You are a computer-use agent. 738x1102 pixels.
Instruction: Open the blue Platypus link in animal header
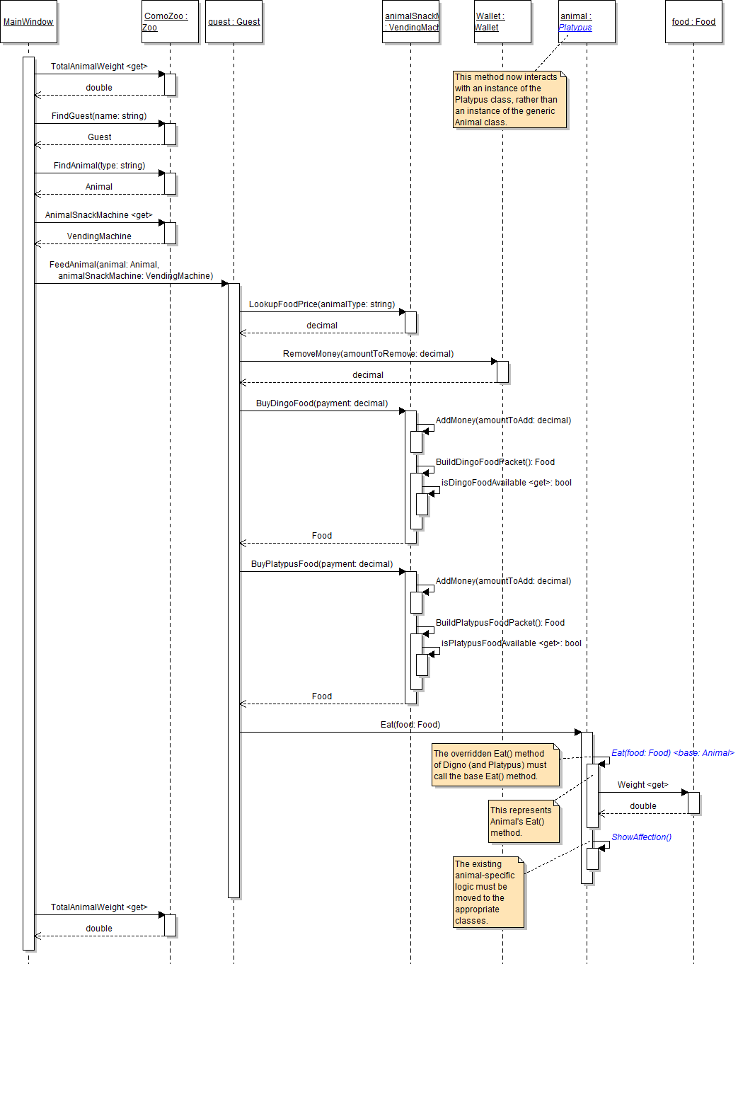click(575, 28)
